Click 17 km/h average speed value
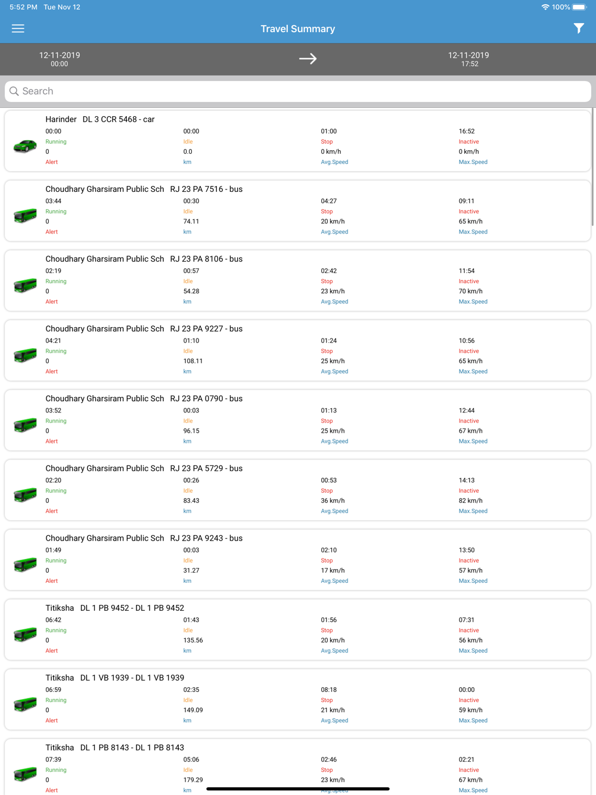The image size is (596, 795). 333,570
